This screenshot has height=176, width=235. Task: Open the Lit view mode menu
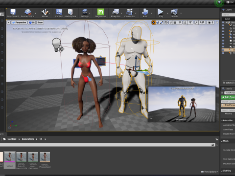pos(32,22)
